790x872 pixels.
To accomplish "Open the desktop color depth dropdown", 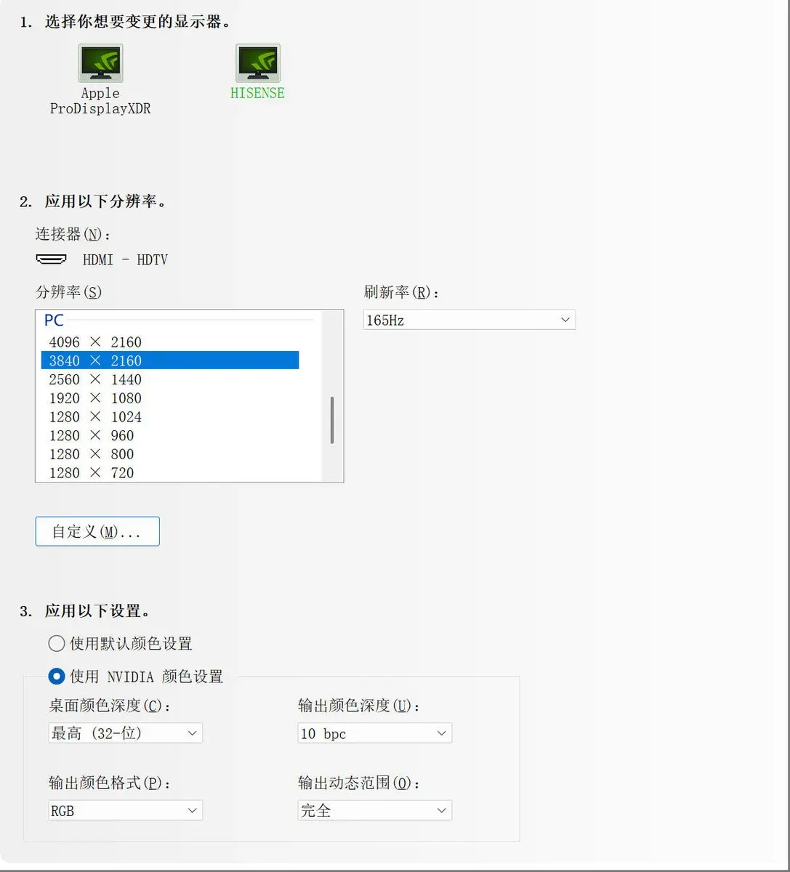I will click(125, 733).
